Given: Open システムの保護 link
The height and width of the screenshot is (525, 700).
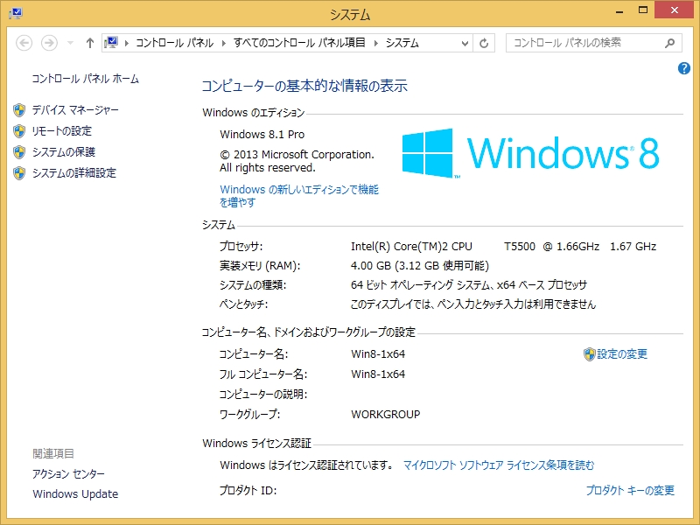Looking at the screenshot, I should pos(63,151).
